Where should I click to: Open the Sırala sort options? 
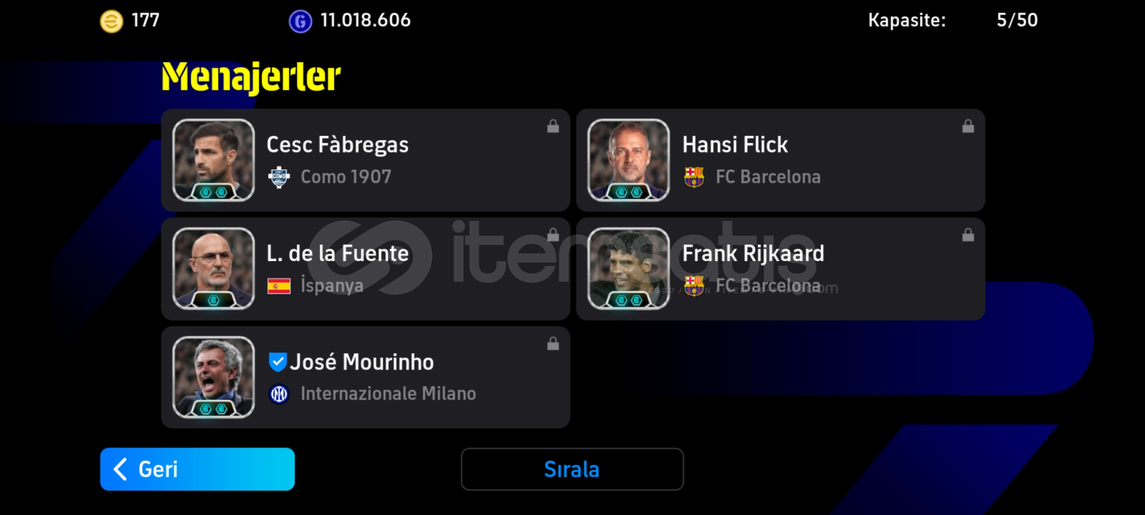572,469
